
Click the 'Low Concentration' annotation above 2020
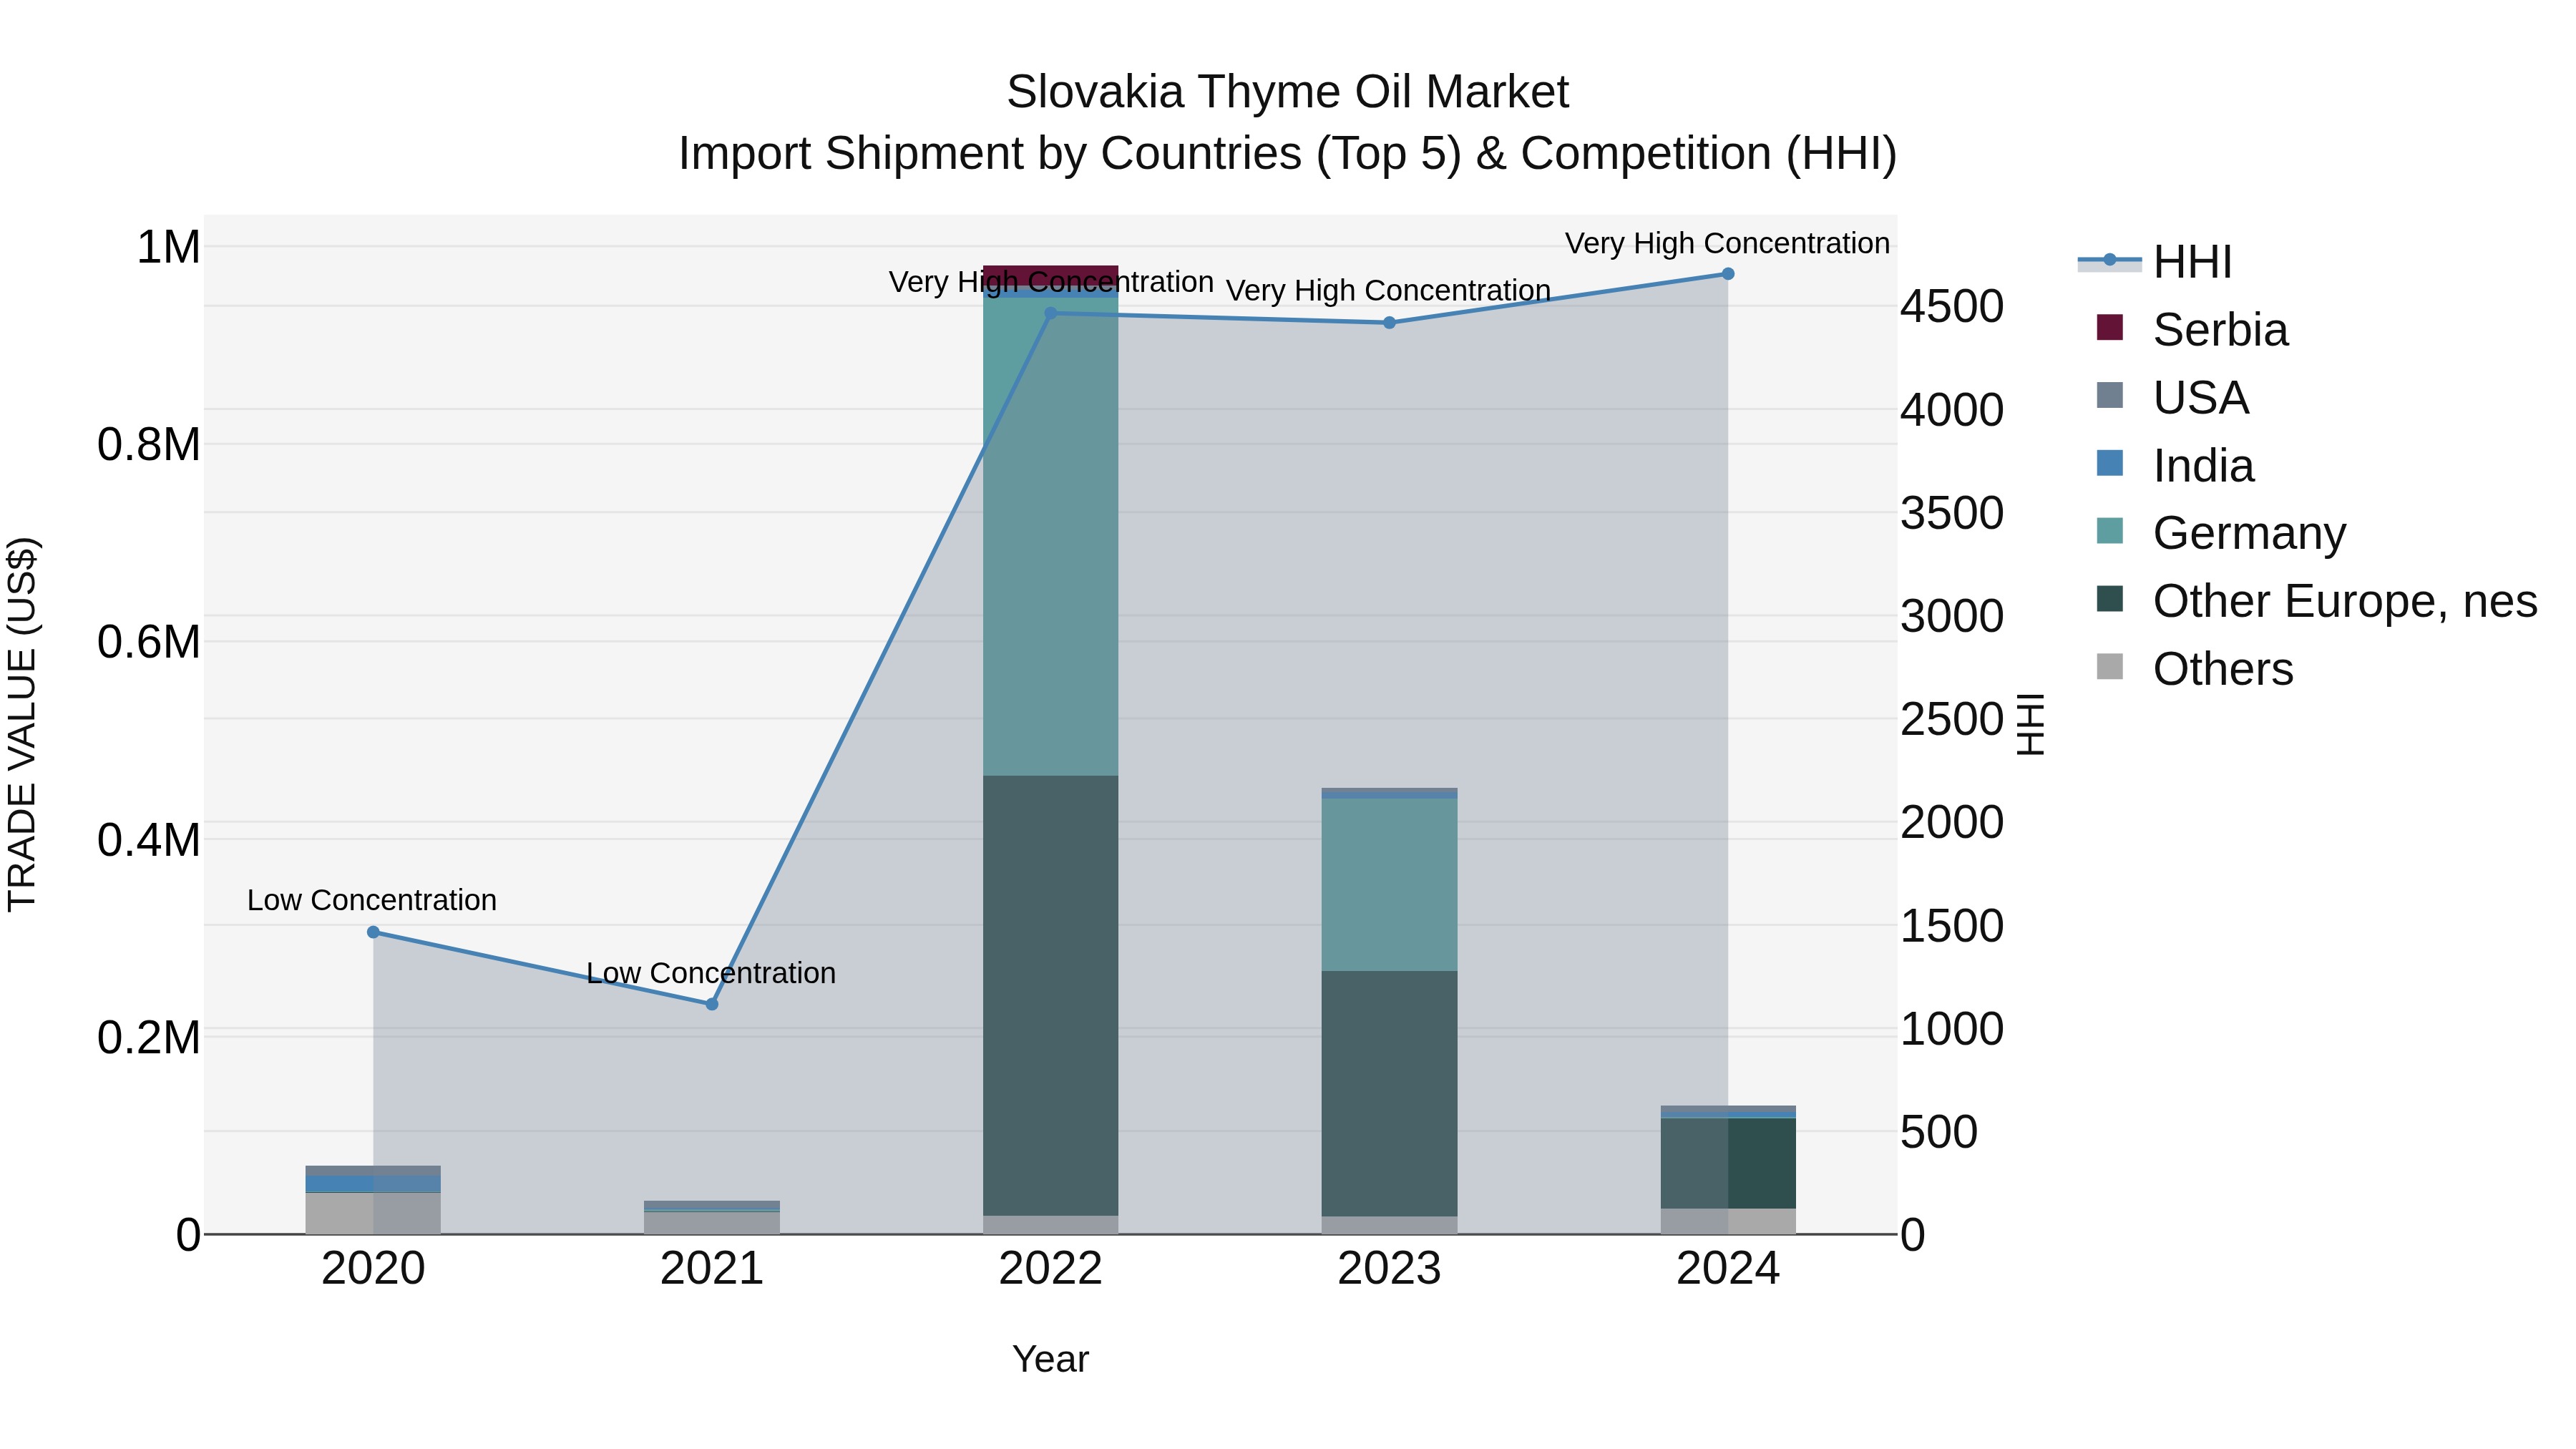pos(372,900)
